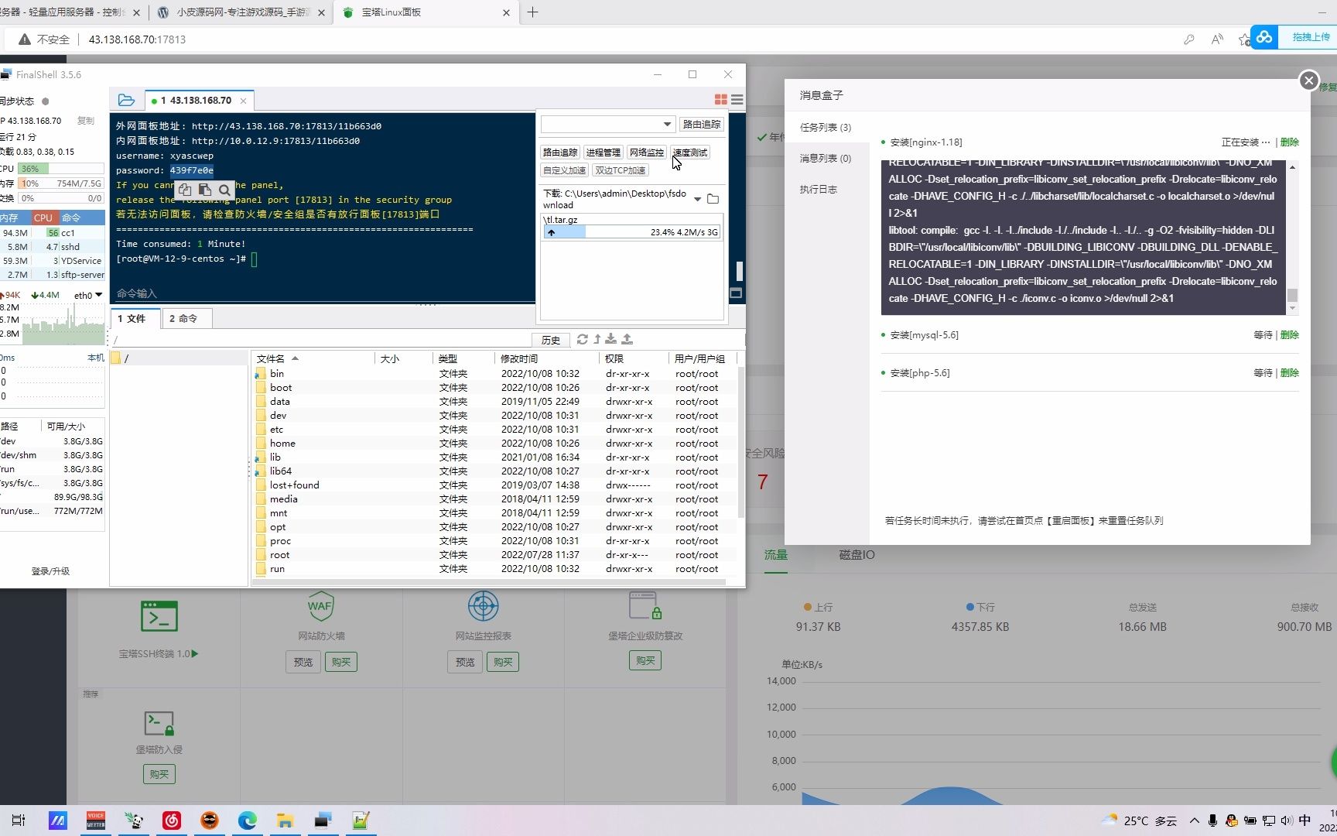Open task view on taskbar
Screen dimensions: 1337x836
(19, 821)
